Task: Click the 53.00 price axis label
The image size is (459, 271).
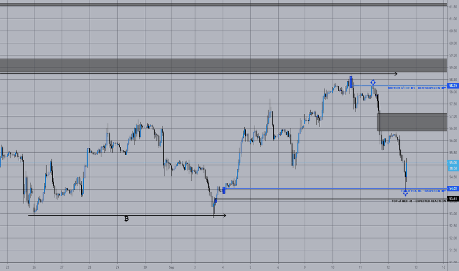Action: tap(453, 213)
